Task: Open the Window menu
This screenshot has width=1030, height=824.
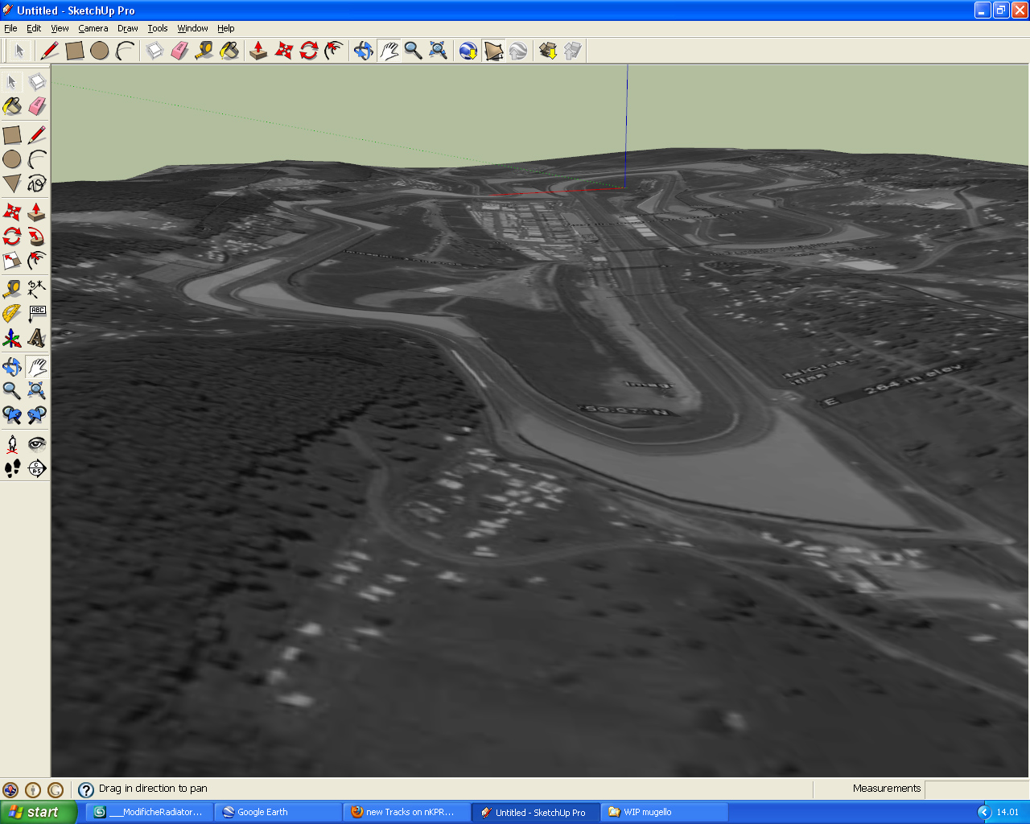Action: (192, 28)
